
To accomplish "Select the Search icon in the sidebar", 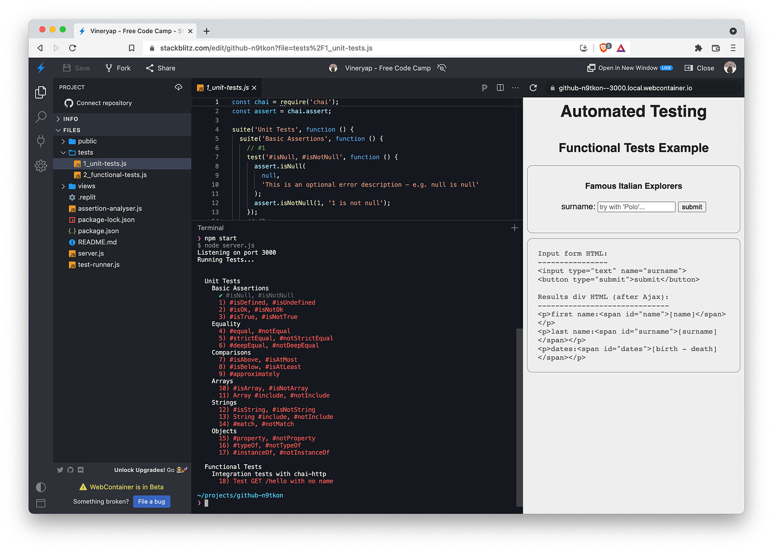I will [x=40, y=116].
